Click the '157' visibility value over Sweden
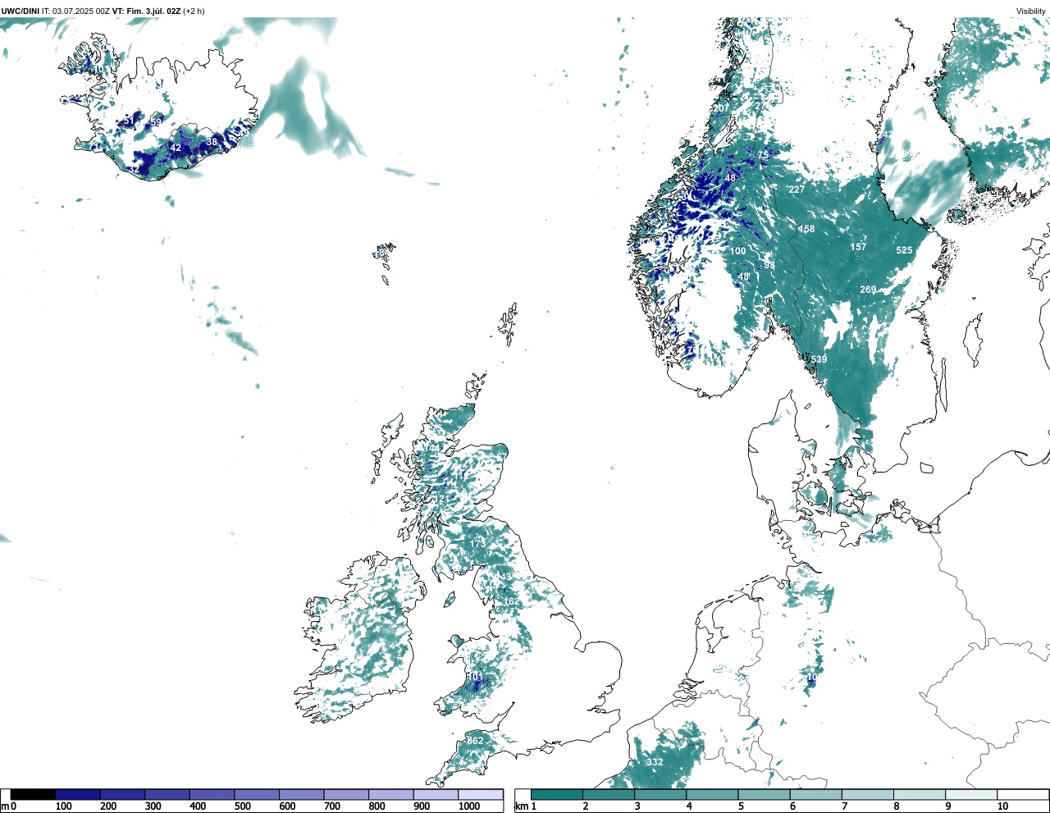 858,247
